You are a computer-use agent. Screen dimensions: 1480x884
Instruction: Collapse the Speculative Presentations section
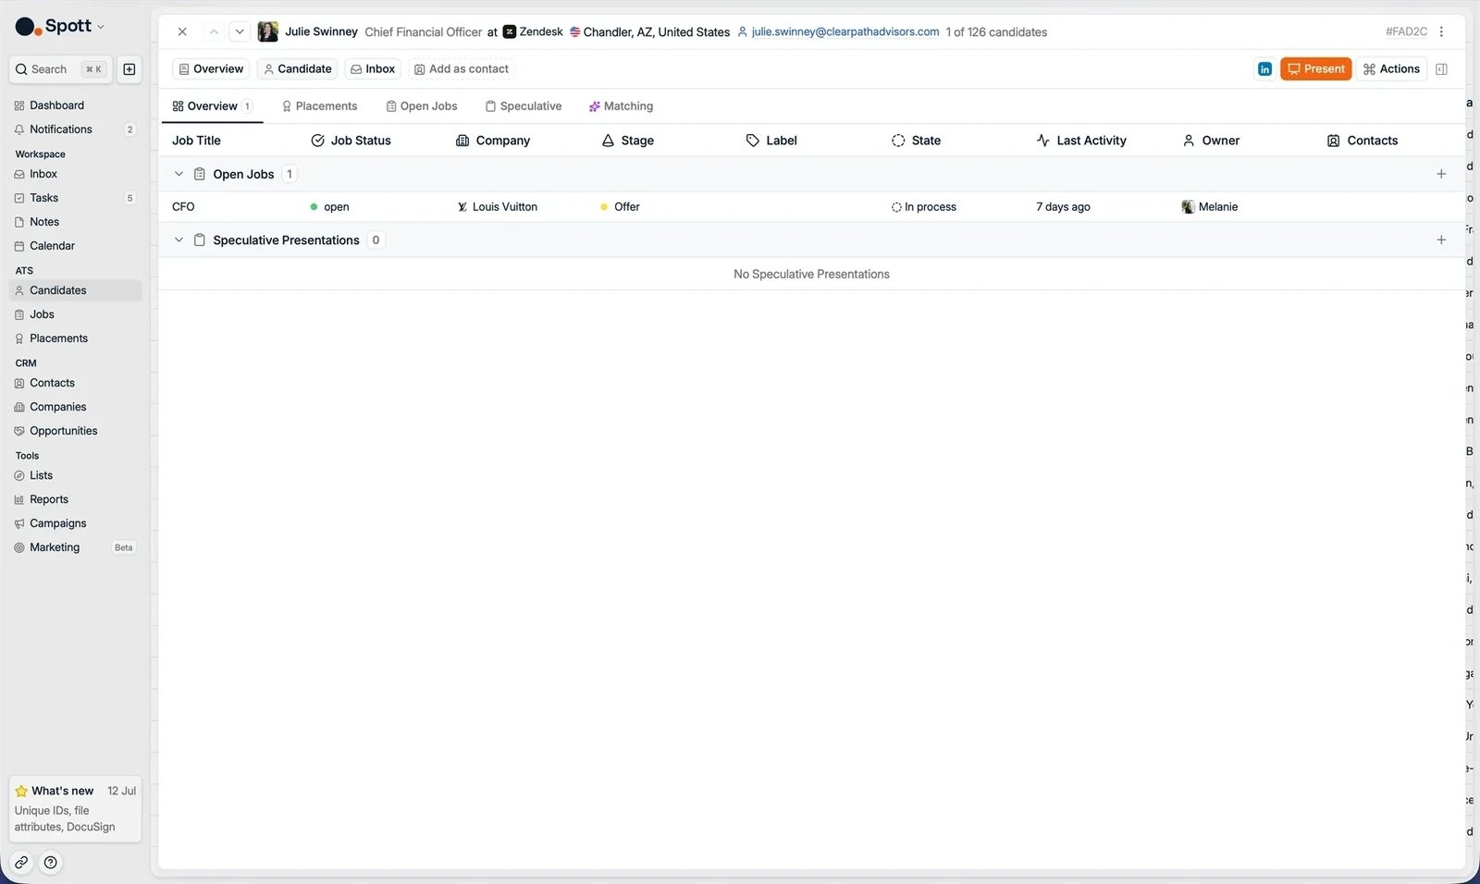coord(179,240)
